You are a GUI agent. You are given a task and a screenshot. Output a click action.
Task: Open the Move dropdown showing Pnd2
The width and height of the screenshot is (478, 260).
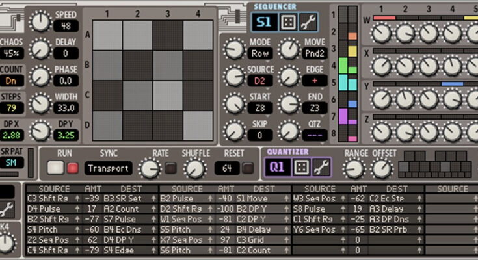coord(315,53)
